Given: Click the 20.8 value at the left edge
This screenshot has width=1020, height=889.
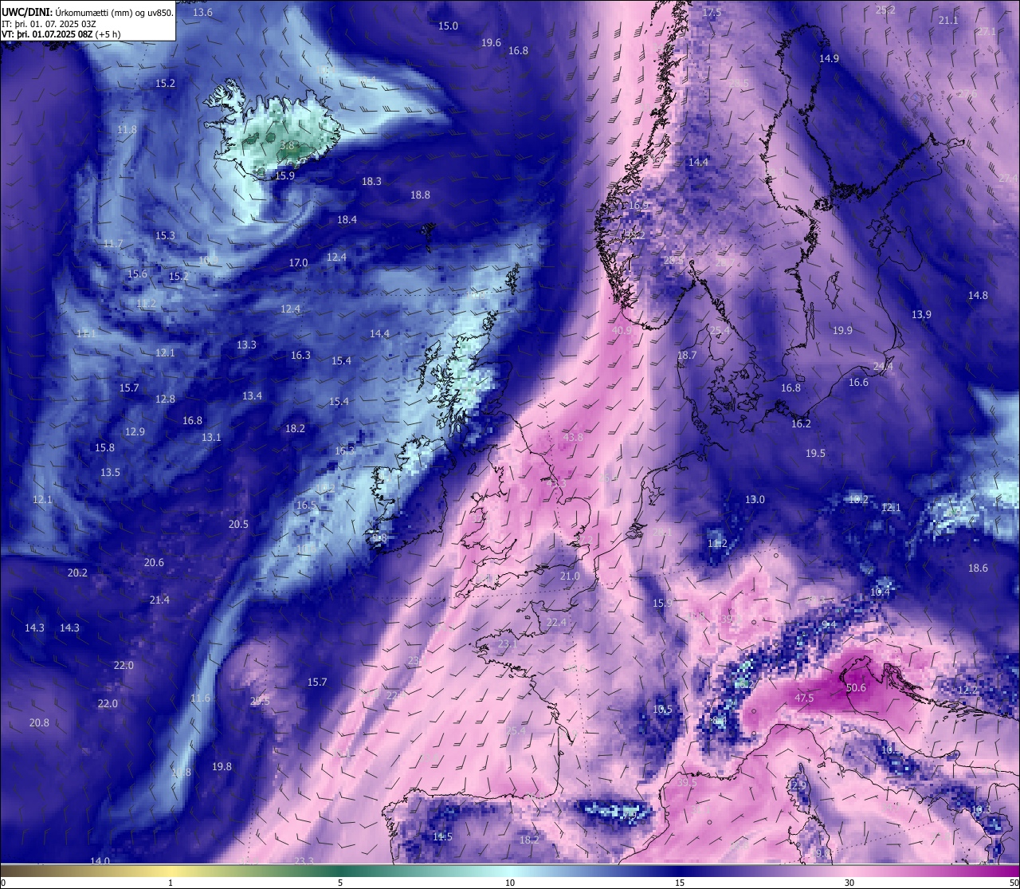Looking at the screenshot, I should pyautogui.click(x=38, y=722).
